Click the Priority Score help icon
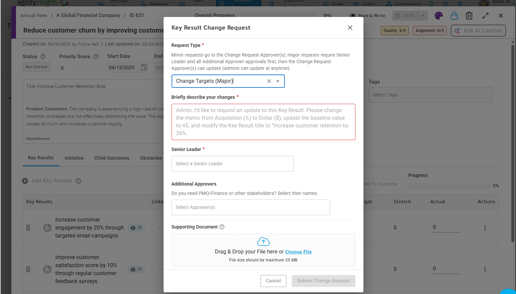516x294 pixels. tap(96, 57)
